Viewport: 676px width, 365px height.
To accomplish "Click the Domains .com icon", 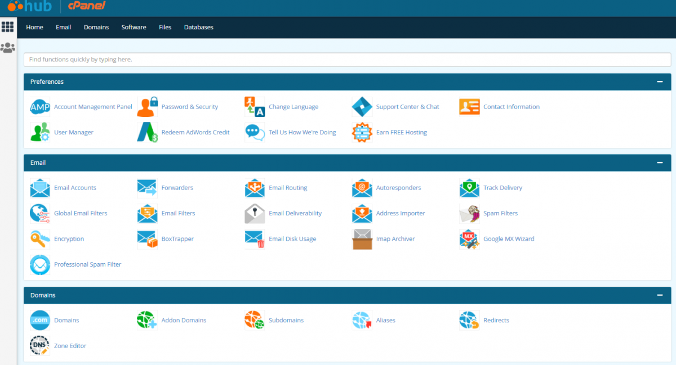I will [x=40, y=321].
